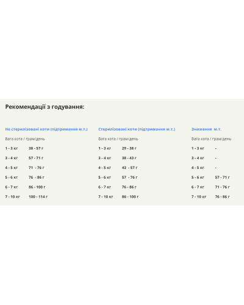Click '7 - 10 кг' in first column
This screenshot has height=305, width=244.
pos(13,196)
